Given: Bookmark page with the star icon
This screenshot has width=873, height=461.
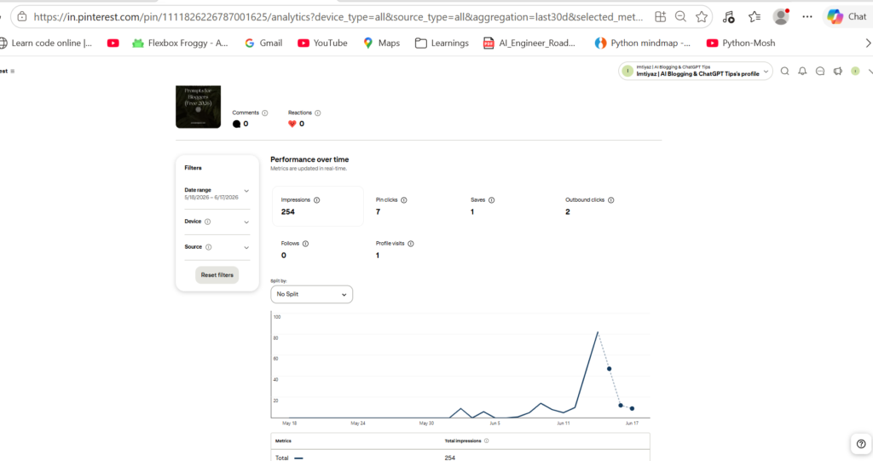Looking at the screenshot, I should click(702, 17).
